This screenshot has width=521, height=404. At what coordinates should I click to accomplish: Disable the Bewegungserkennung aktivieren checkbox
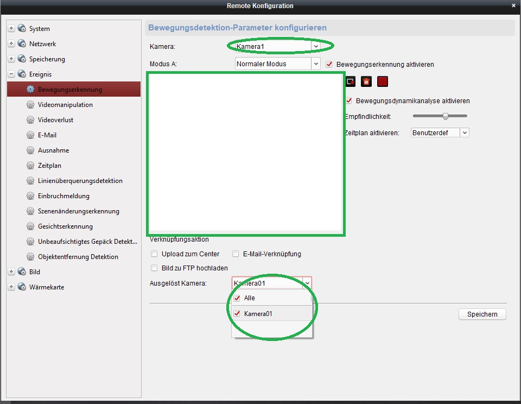pyautogui.click(x=329, y=64)
